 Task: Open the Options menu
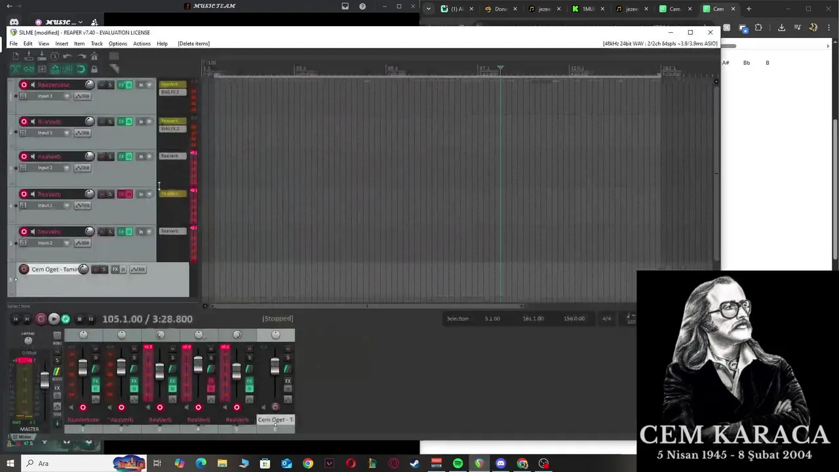(x=118, y=43)
